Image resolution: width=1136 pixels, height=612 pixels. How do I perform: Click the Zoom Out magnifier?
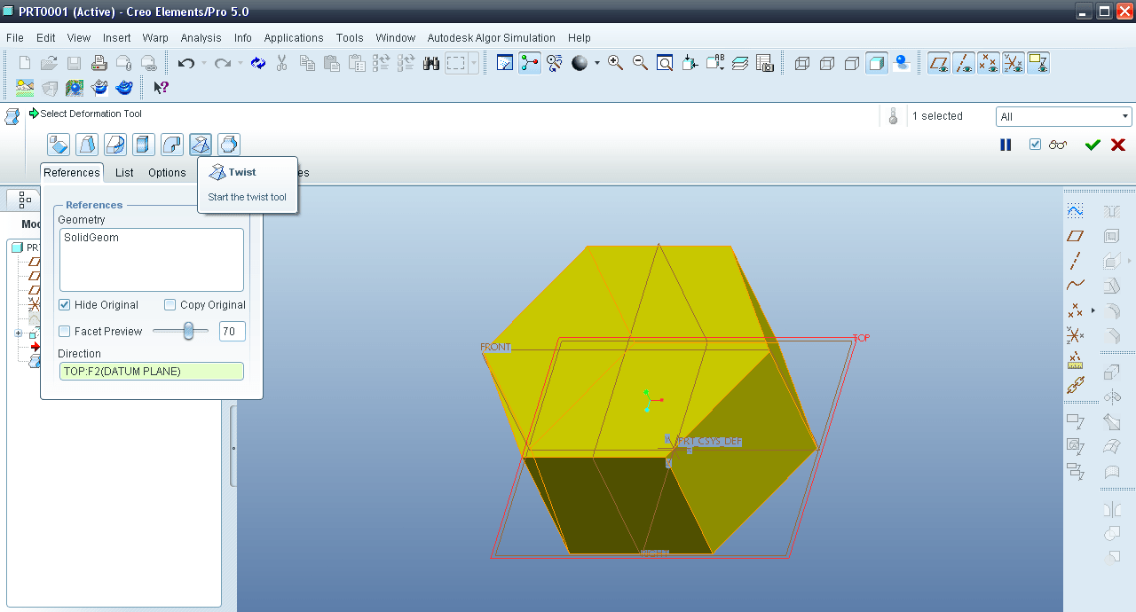click(x=640, y=63)
